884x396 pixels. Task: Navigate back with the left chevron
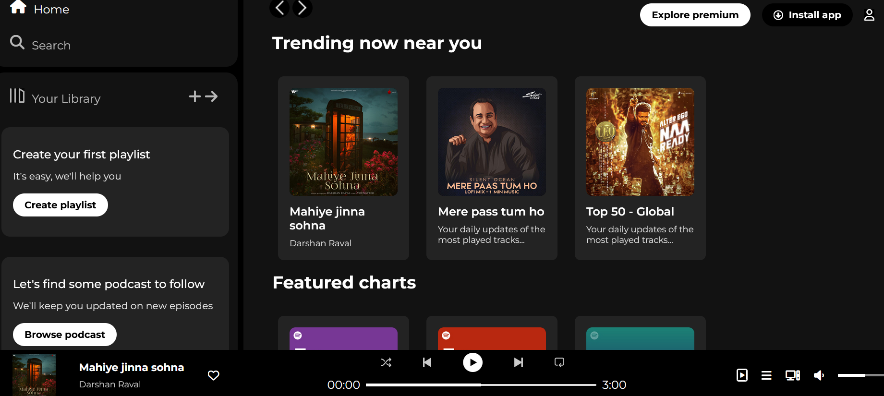click(x=279, y=8)
